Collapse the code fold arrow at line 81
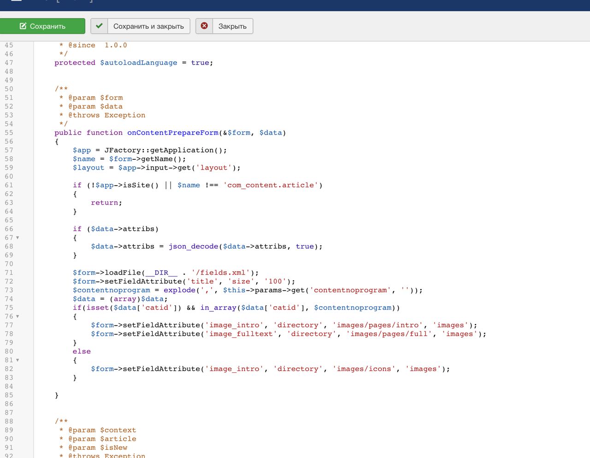Screen dimensions: 590x458 click(x=18, y=360)
